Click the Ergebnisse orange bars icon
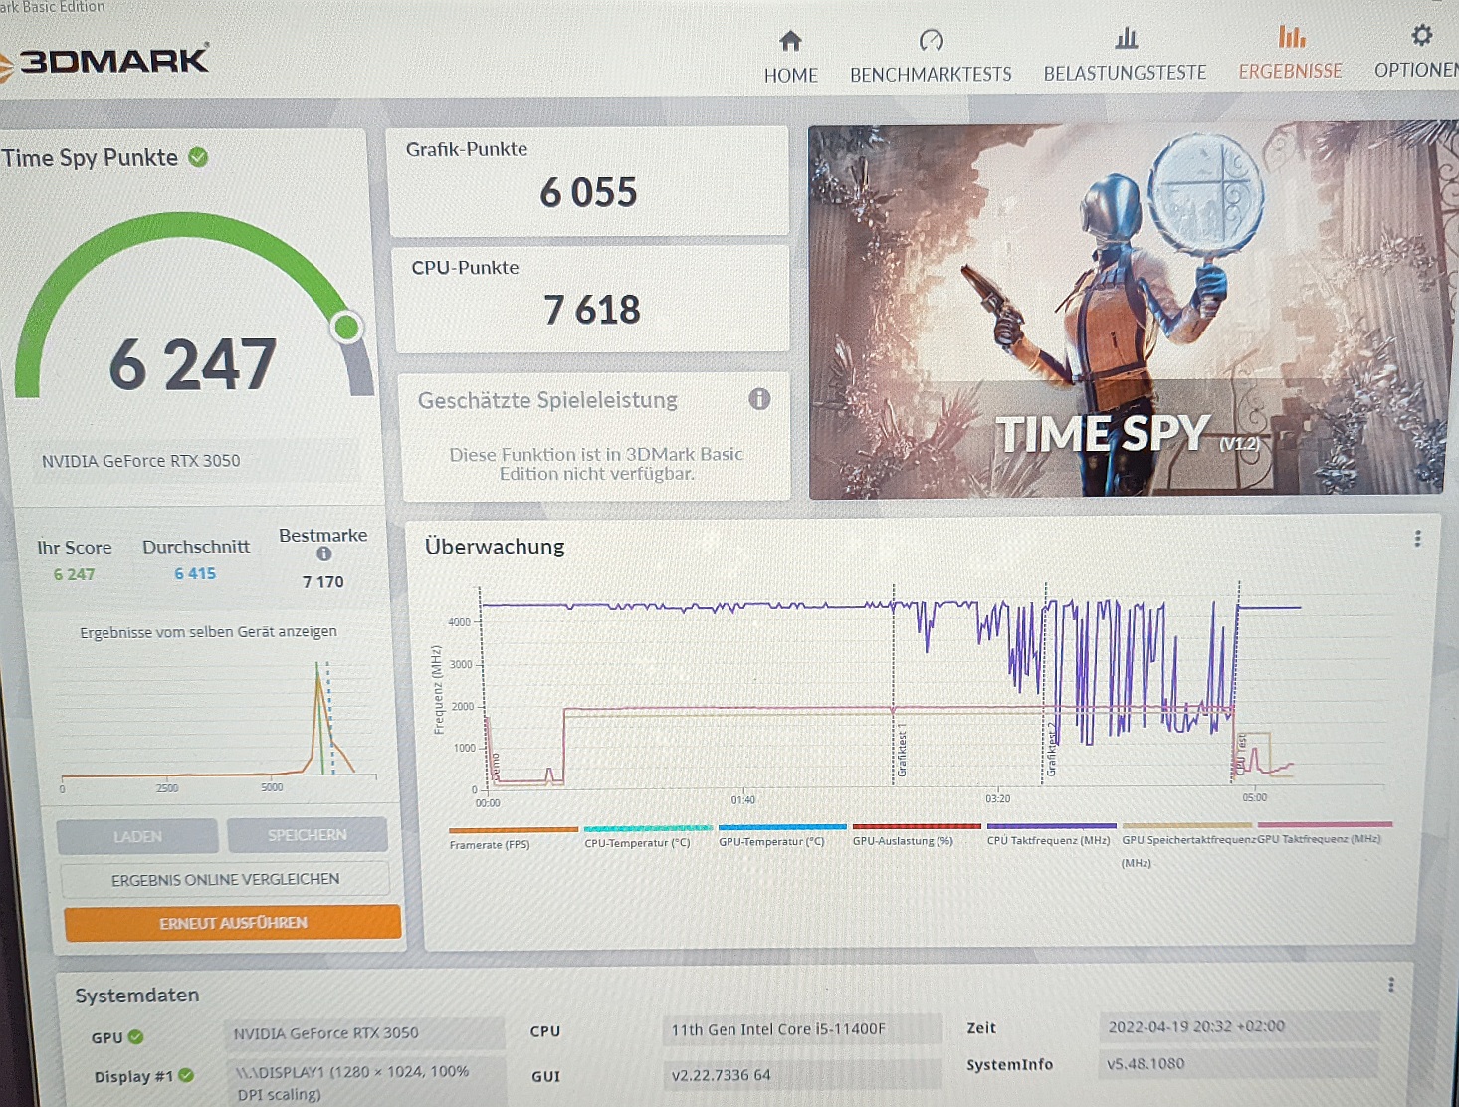Viewport: 1459px width, 1107px height. click(x=1291, y=37)
